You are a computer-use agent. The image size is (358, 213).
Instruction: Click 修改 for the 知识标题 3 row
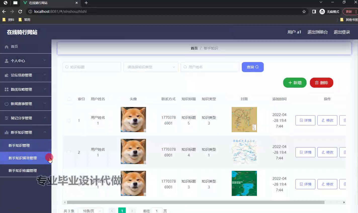pyautogui.click(x=327, y=184)
